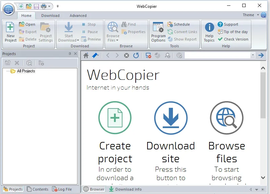Click Show Report

coord(182,40)
